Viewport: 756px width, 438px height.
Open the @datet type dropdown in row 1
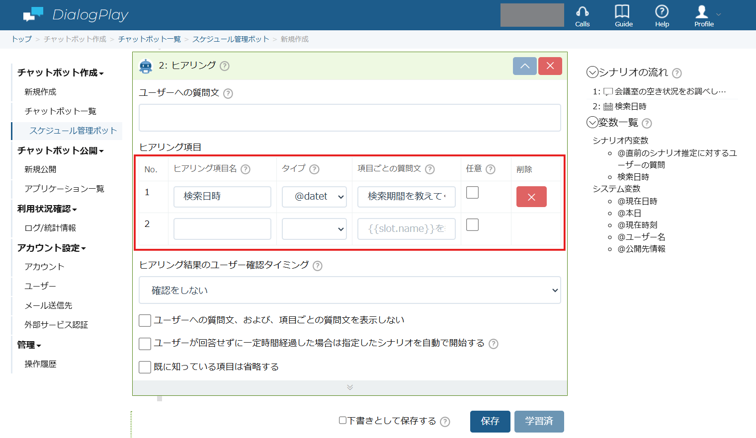(x=314, y=197)
